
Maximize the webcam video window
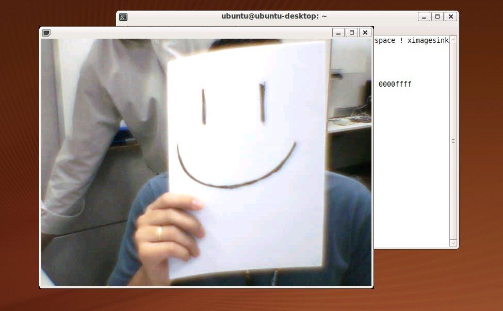(352, 32)
